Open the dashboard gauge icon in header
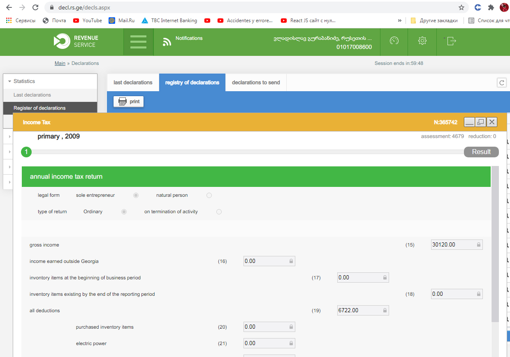 click(394, 41)
